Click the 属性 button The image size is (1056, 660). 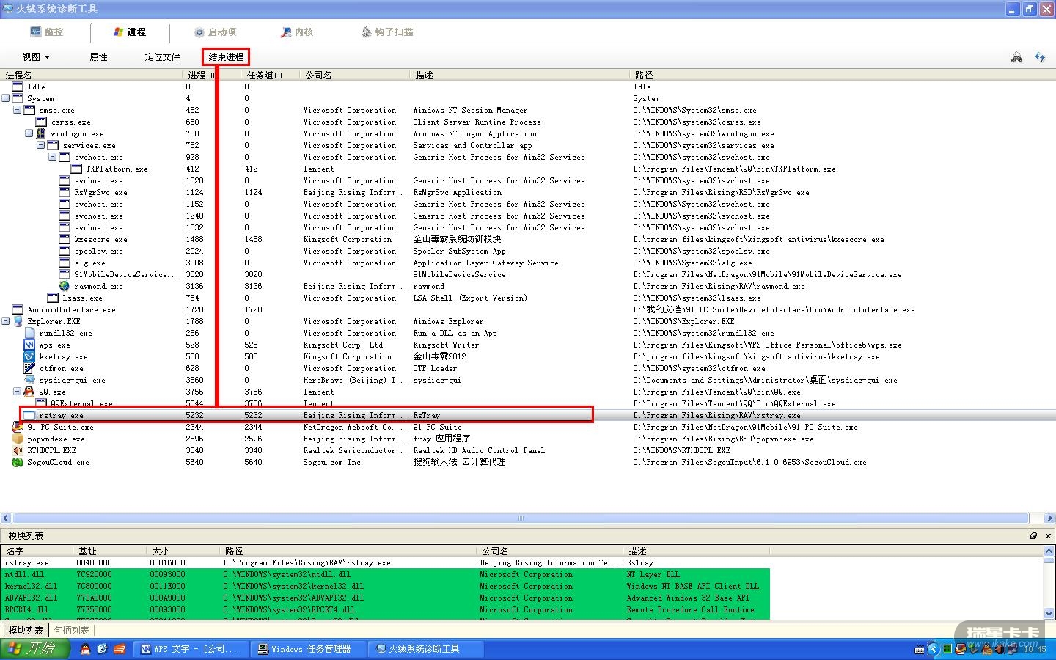pyautogui.click(x=99, y=57)
